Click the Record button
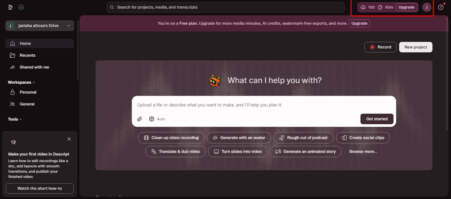 coord(380,47)
